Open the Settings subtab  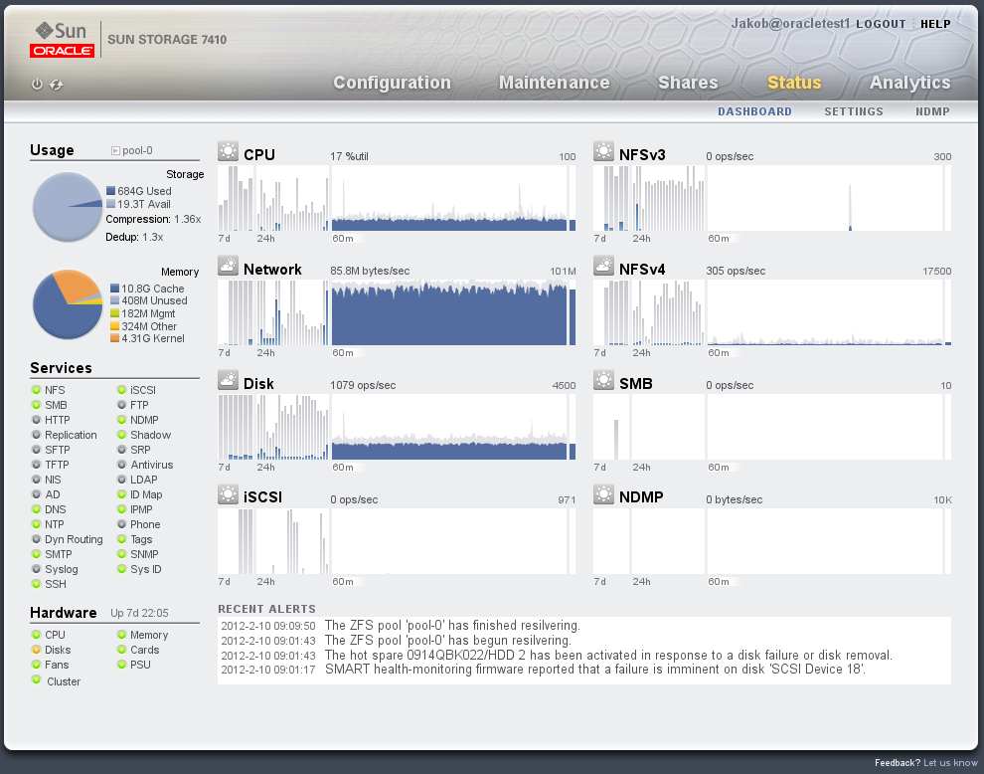pyautogui.click(x=854, y=111)
